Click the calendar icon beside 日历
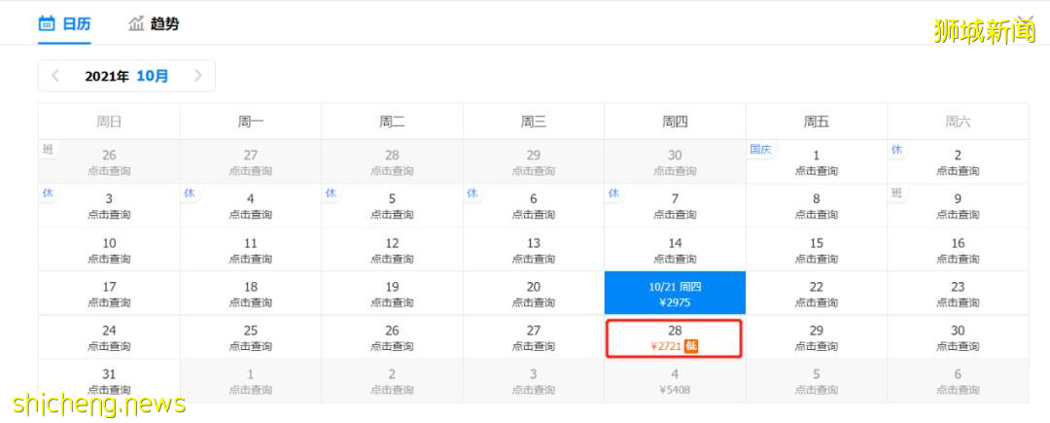1050x423 pixels. coord(47,24)
